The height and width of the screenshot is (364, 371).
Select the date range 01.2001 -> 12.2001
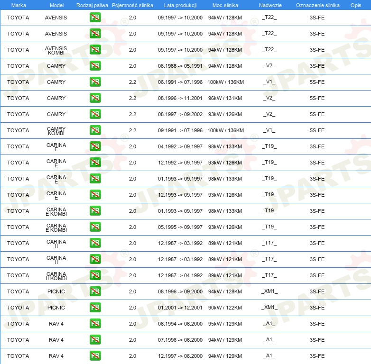pyautogui.click(x=180, y=308)
